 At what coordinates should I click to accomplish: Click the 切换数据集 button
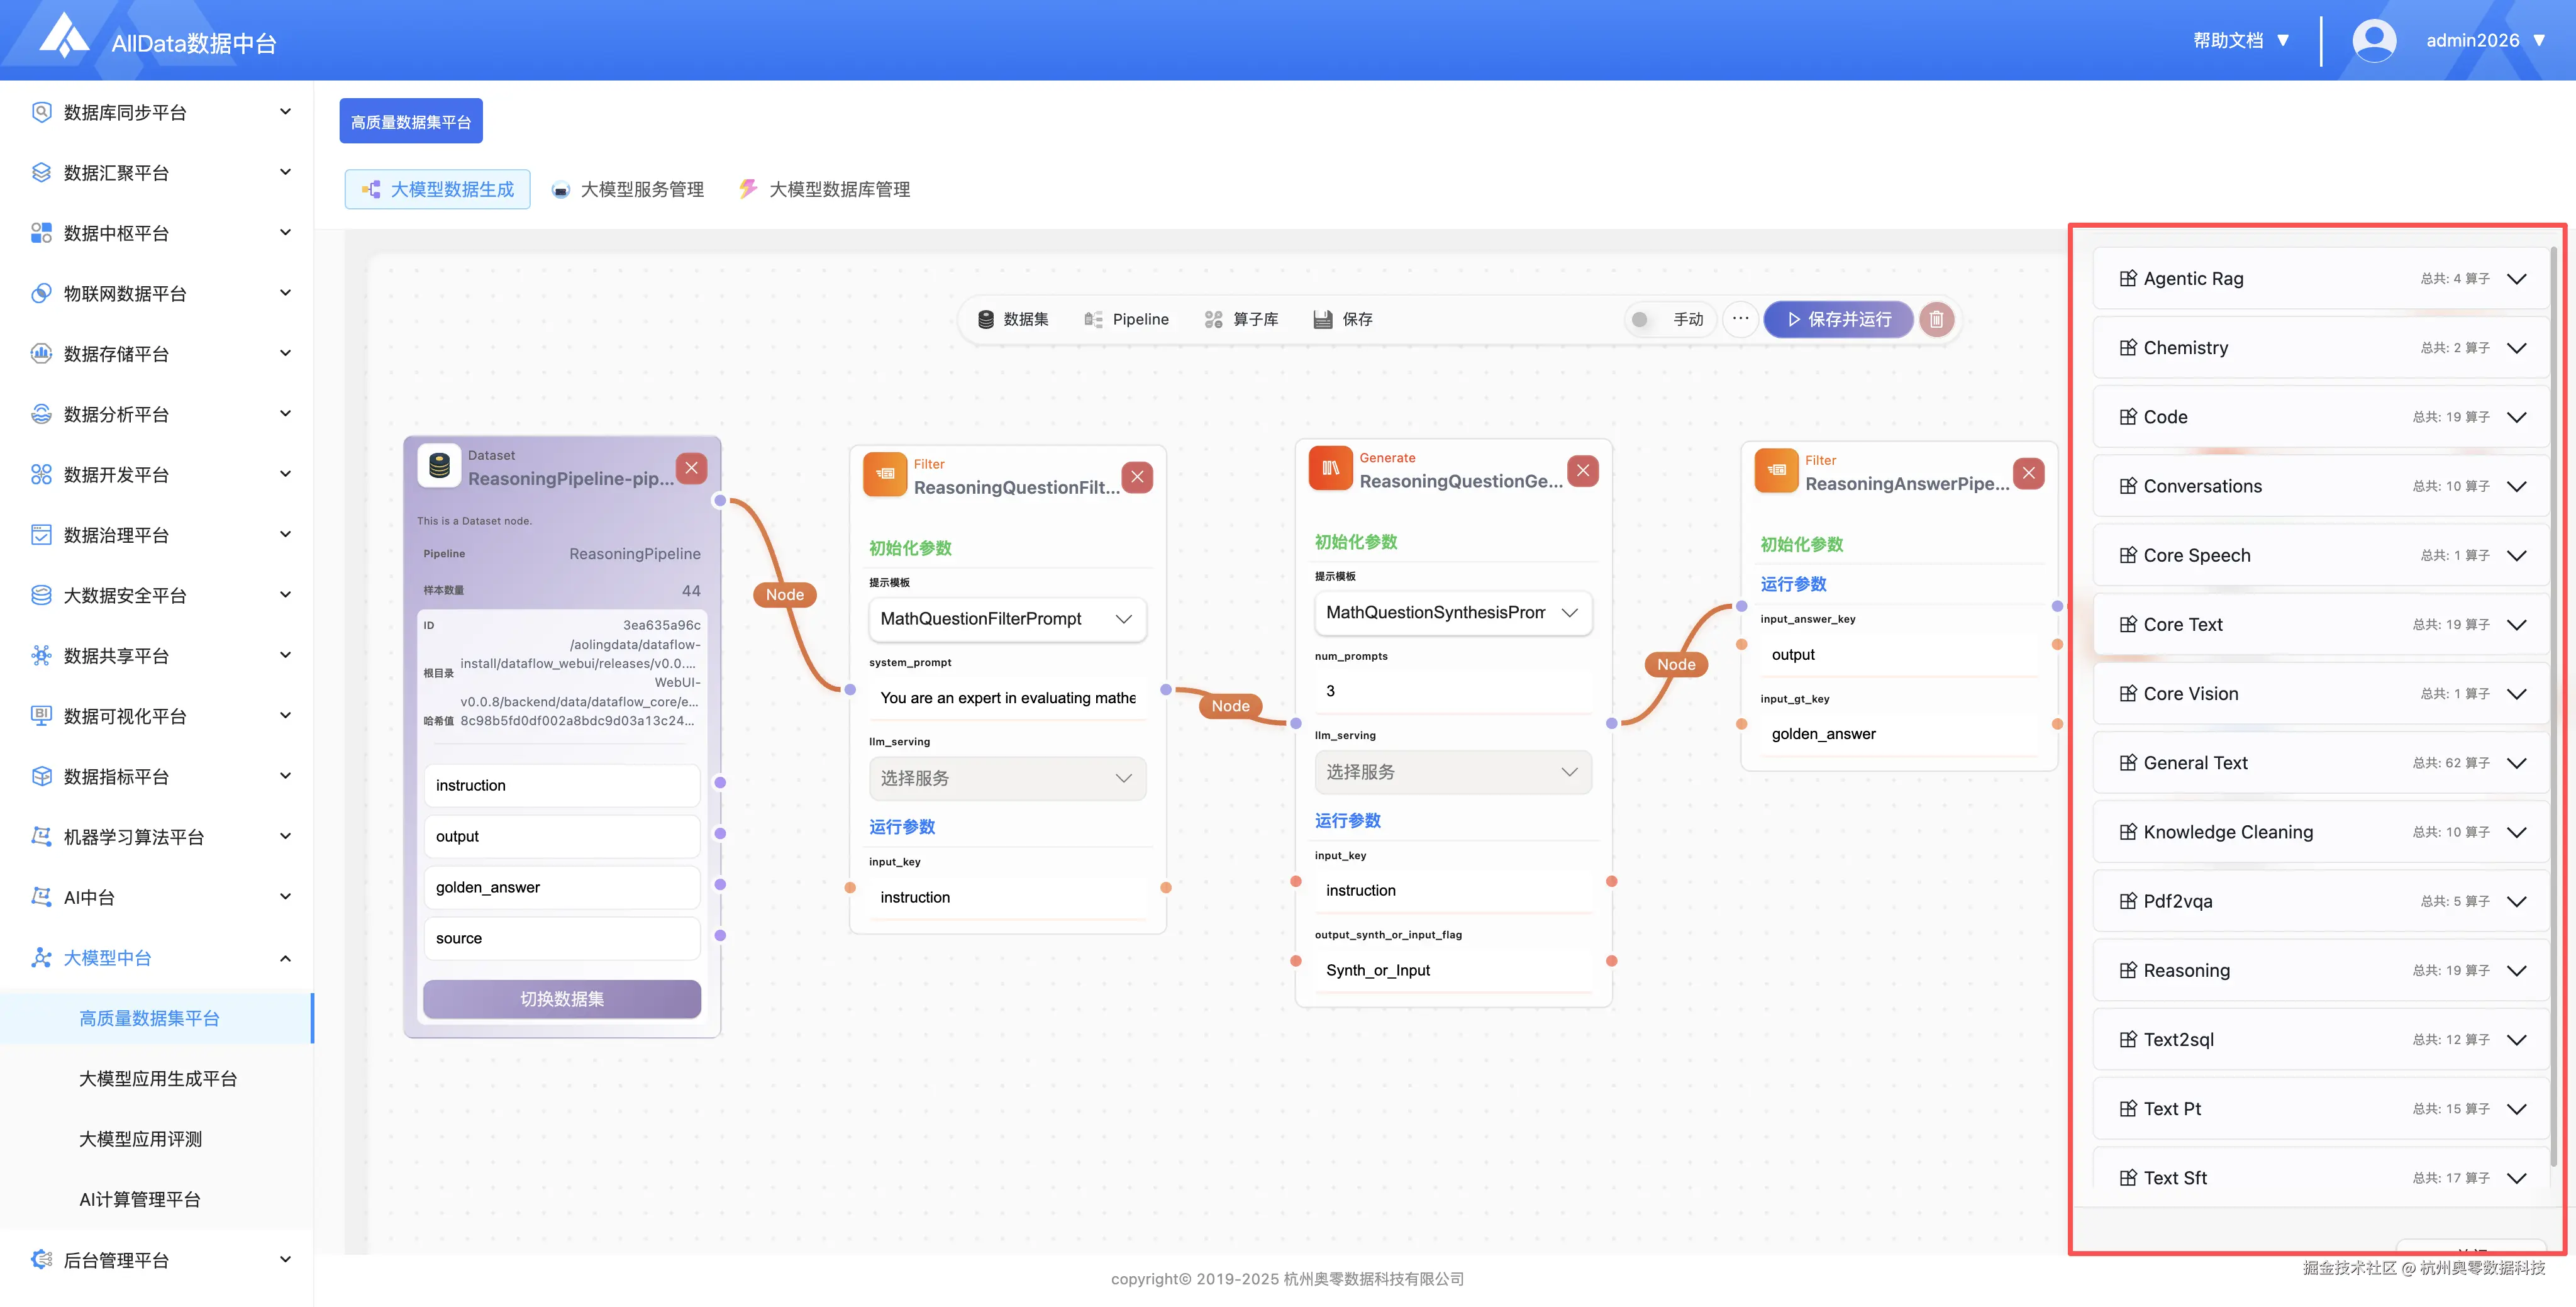click(x=561, y=999)
